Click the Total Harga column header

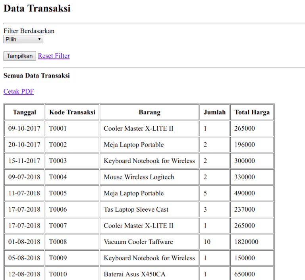(x=252, y=112)
